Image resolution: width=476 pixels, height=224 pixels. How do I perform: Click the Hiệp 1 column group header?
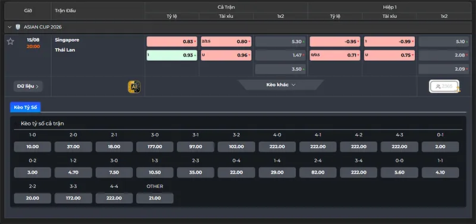click(x=389, y=7)
